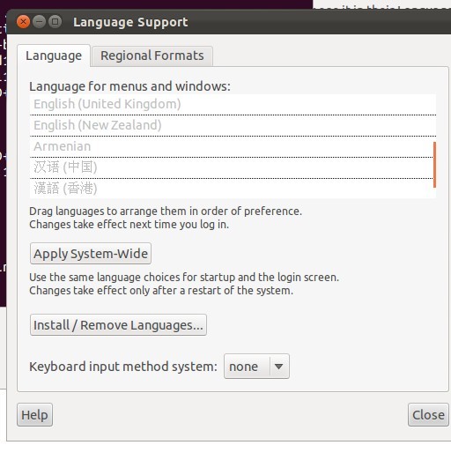This screenshot has height=460, width=451.
Task: Select 汉语 (中国) language entry
Action: 233,167
